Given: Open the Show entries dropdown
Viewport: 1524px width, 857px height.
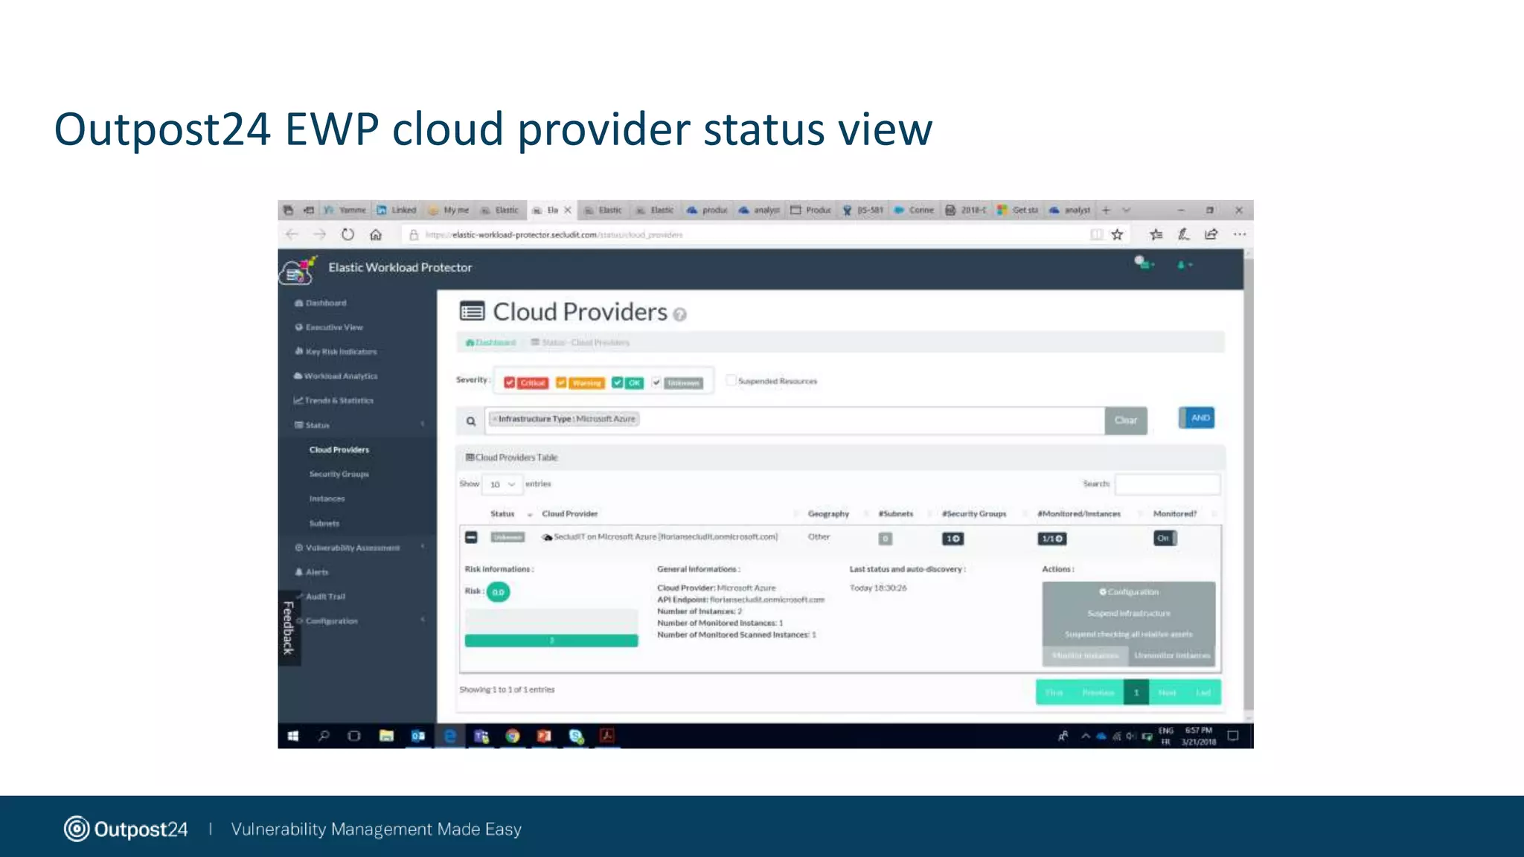Looking at the screenshot, I should 501,484.
